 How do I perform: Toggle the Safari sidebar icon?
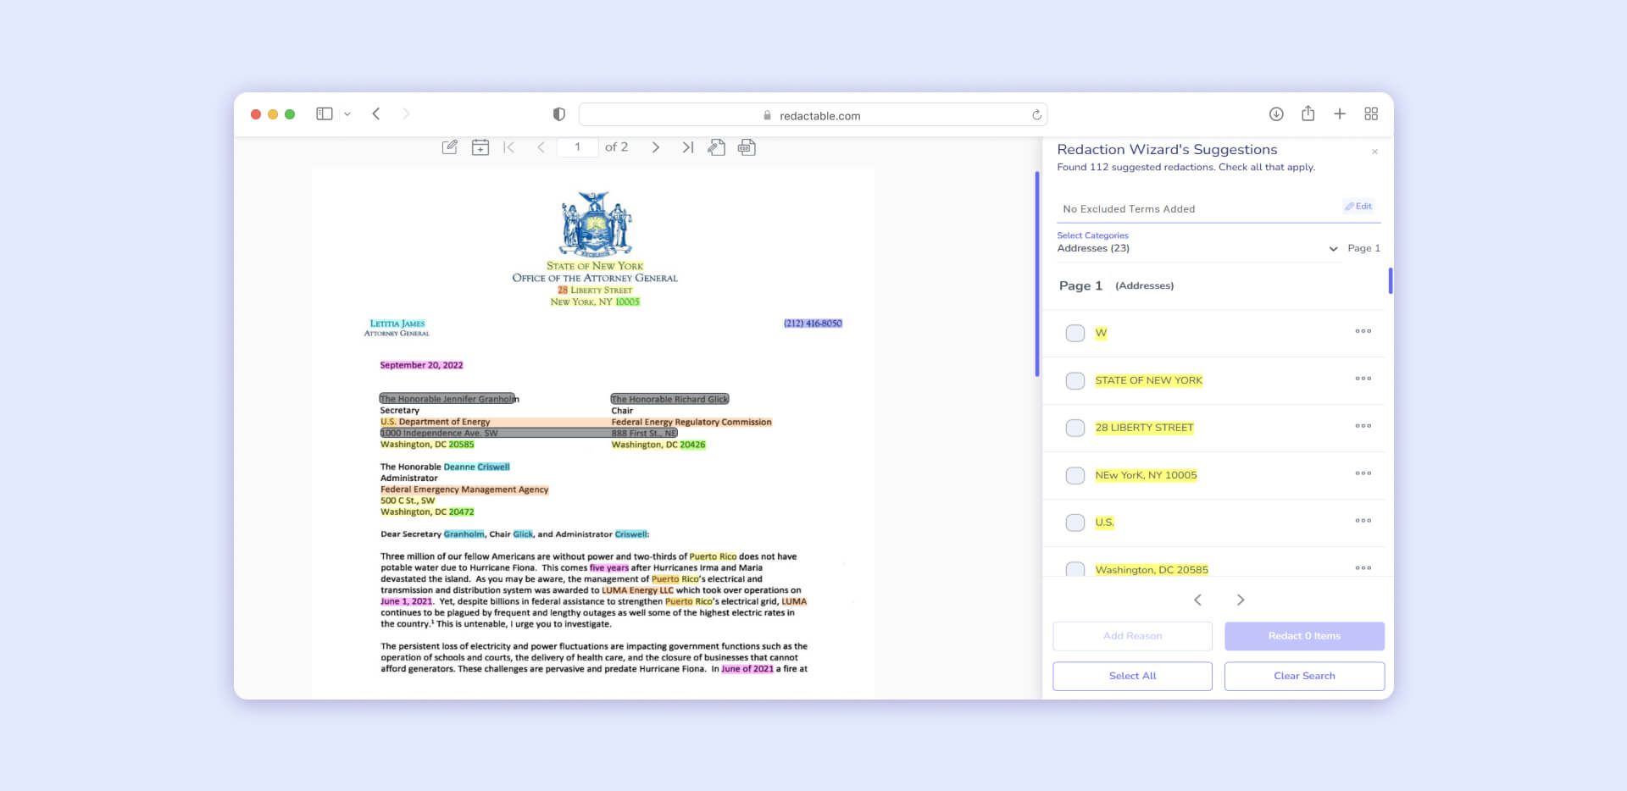(325, 113)
